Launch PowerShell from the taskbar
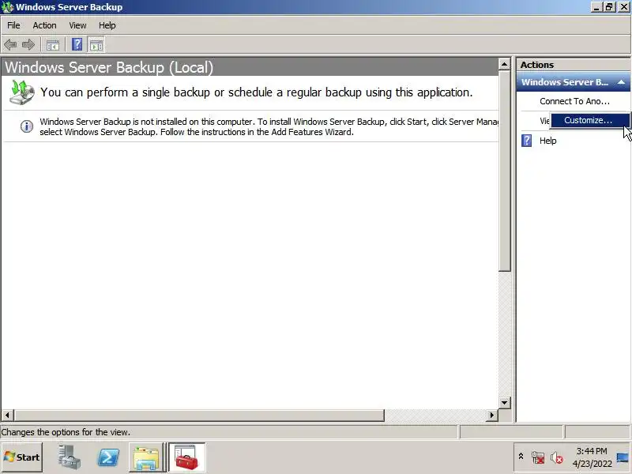The width and height of the screenshot is (632, 474). tap(108, 457)
